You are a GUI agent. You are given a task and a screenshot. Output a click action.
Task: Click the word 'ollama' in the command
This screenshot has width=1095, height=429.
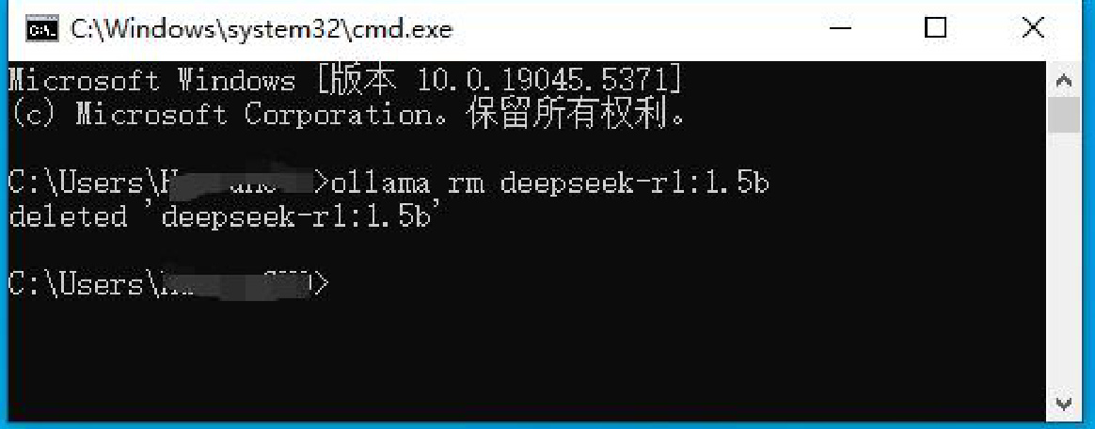tap(381, 183)
